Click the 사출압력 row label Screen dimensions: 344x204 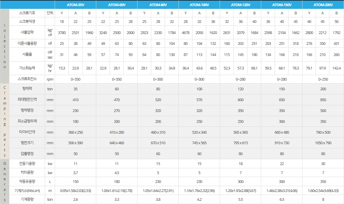27,32
